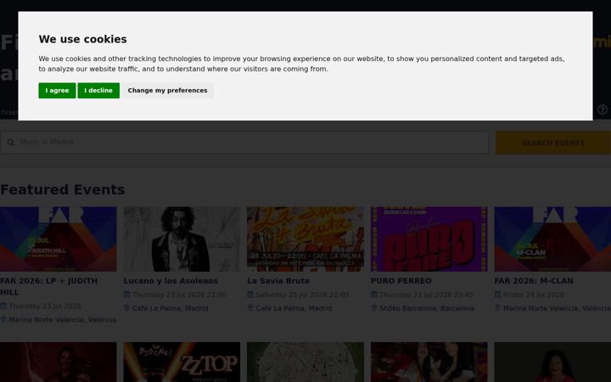Click FAR 2026: LP + JUDITH HILL title
The width and height of the screenshot is (611, 382).
click(x=48, y=287)
